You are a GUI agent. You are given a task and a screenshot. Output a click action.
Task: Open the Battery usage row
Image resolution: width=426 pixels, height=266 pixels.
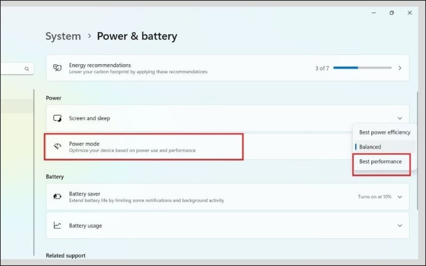click(213, 226)
